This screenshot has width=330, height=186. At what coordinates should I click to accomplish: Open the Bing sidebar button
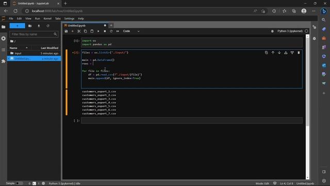tap(324, 11)
